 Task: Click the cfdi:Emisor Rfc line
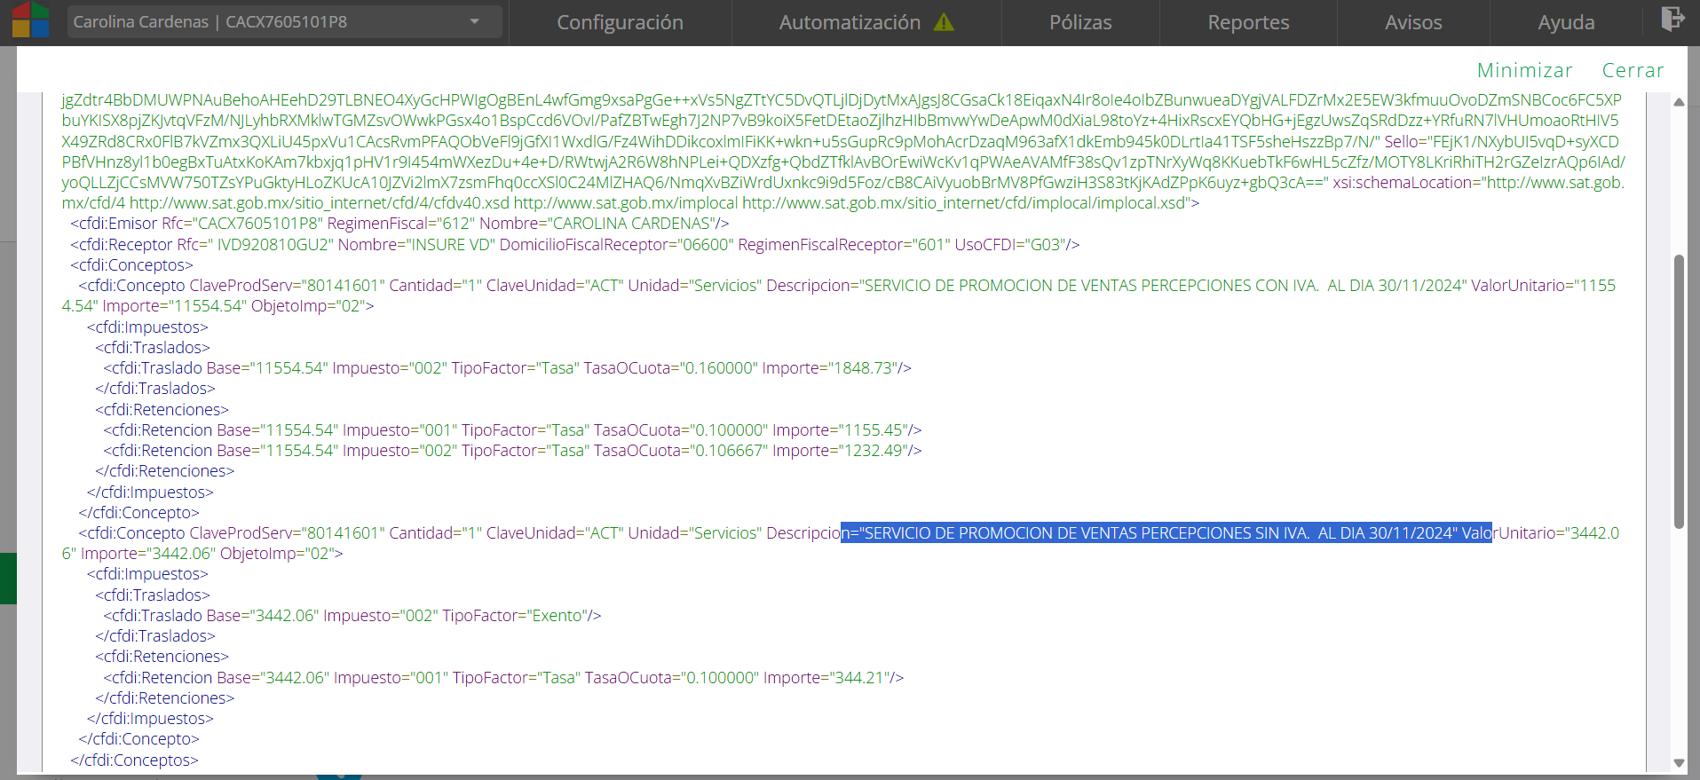pos(399,224)
